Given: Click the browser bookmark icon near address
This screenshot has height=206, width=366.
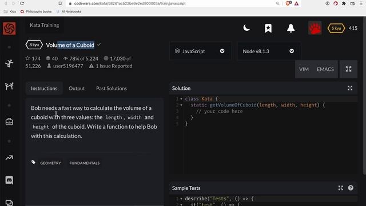Looking at the screenshot, I should pyautogui.click(x=60, y=3).
